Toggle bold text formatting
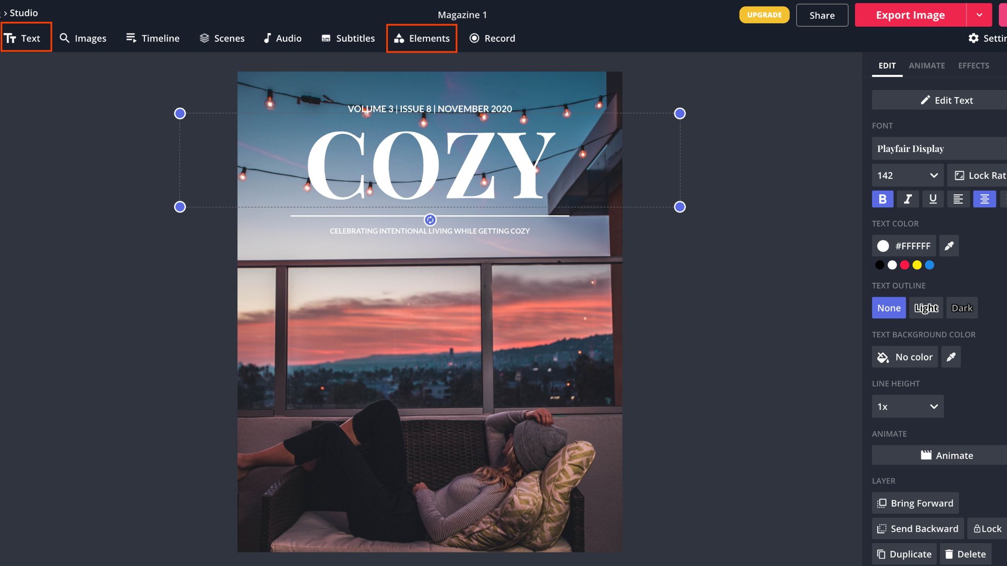 point(883,199)
